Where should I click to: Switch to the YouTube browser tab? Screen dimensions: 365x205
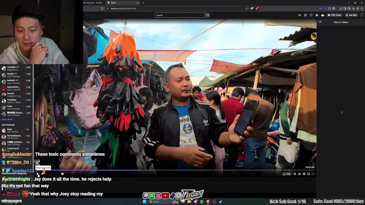point(93,3)
